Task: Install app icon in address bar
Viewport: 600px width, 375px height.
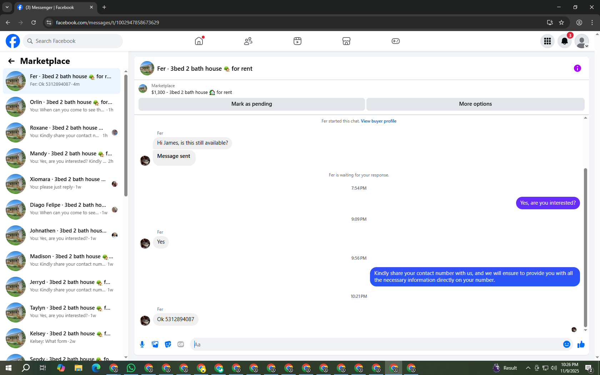Action: click(550, 22)
